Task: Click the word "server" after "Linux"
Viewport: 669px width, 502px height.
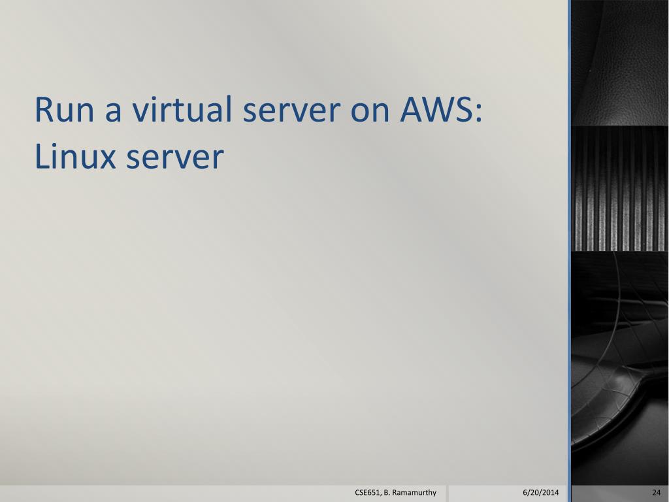Action: coord(174,156)
